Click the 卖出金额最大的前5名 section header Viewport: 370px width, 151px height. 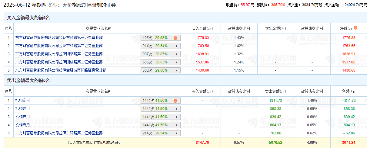coord(28,81)
